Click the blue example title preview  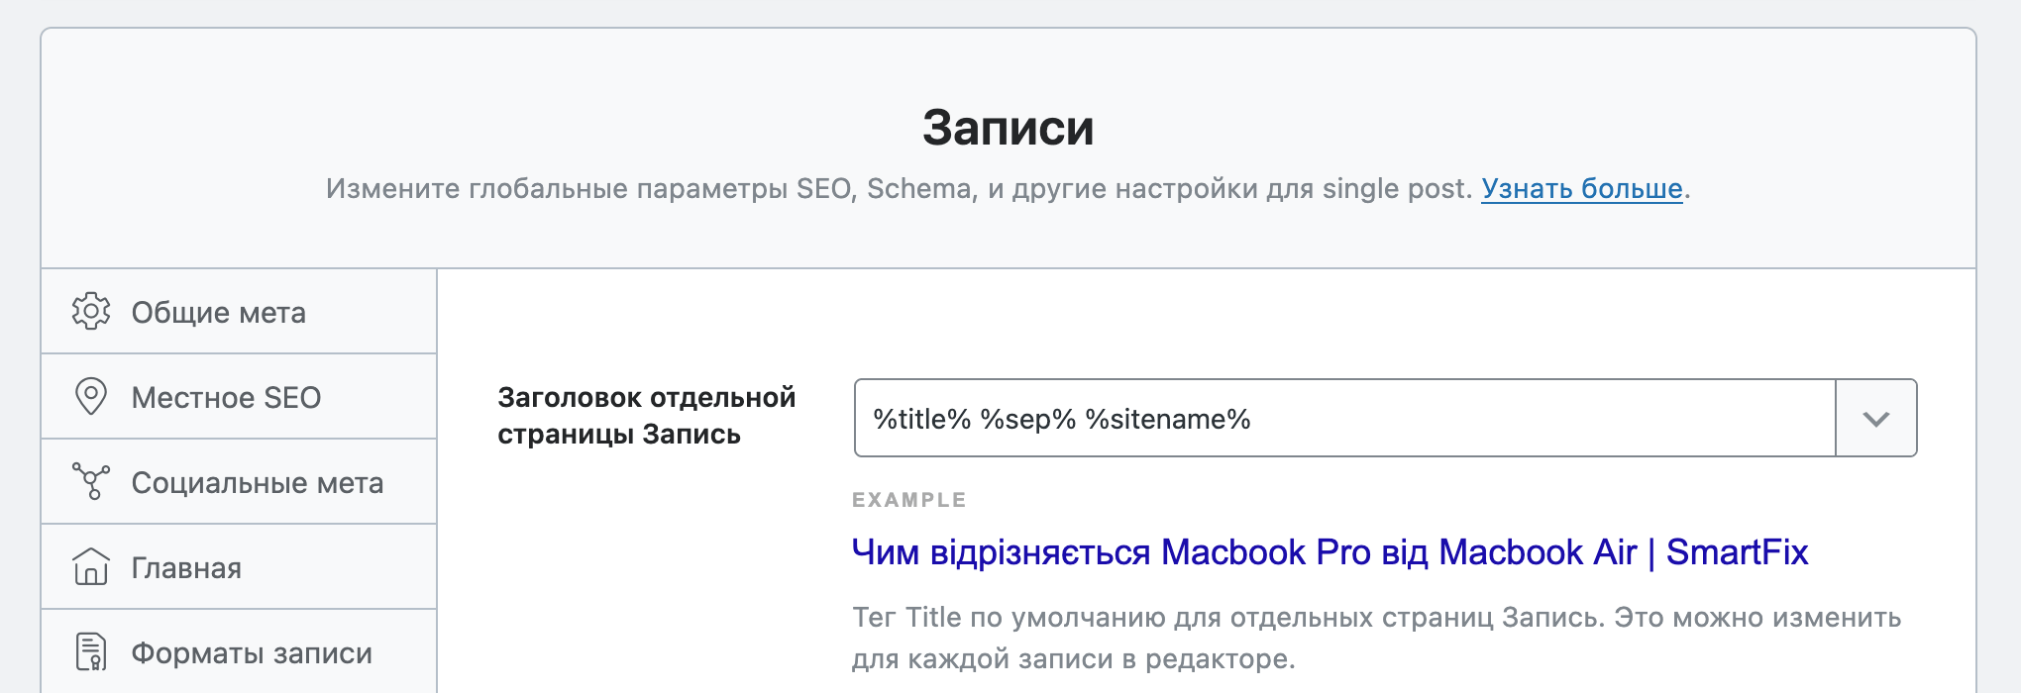(1330, 551)
